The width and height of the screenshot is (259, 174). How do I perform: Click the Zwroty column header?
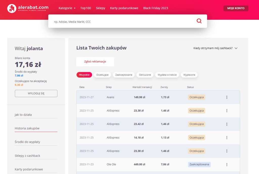pyautogui.click(x=164, y=87)
